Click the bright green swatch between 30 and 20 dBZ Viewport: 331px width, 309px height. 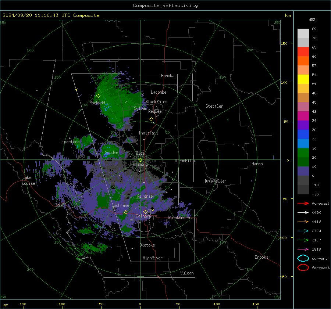click(303, 153)
